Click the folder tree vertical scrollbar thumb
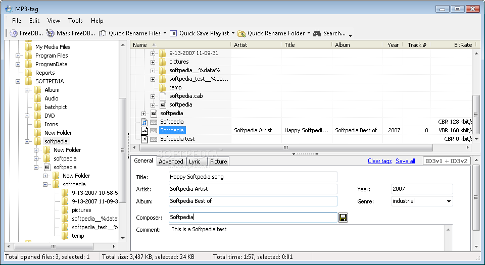The height and width of the screenshot is (265, 485). [x=122, y=150]
